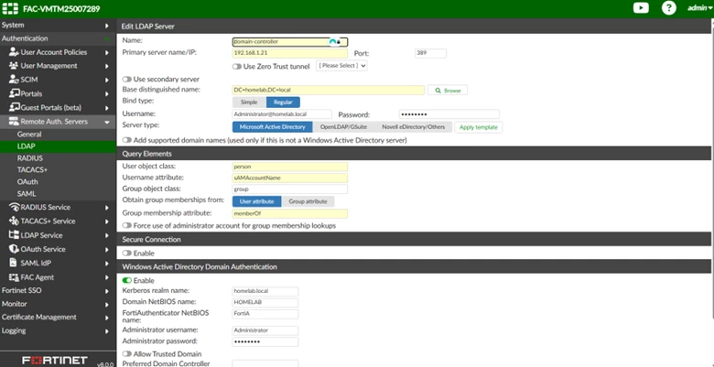This screenshot has width=714, height=367.
Task: Click the TACACS+ Service icon
Action: coord(14,221)
